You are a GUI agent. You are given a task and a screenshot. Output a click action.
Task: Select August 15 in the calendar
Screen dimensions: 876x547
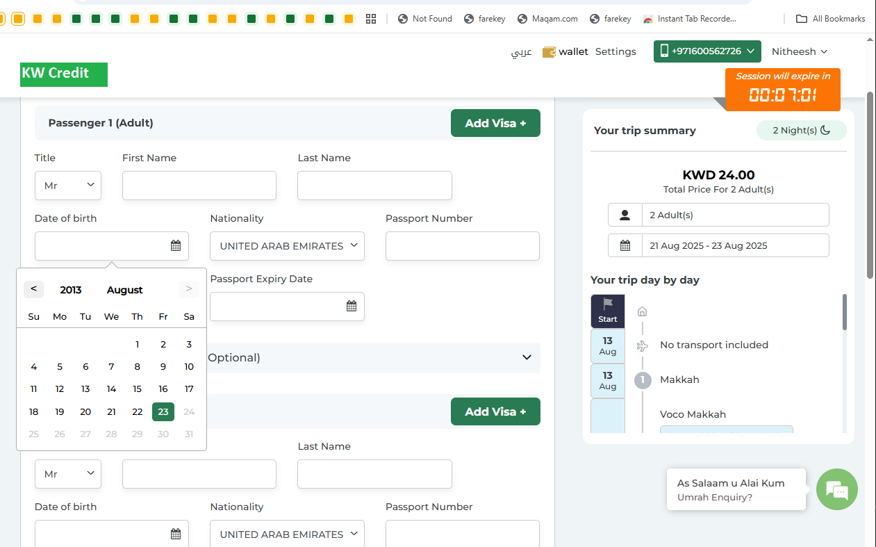(x=138, y=389)
